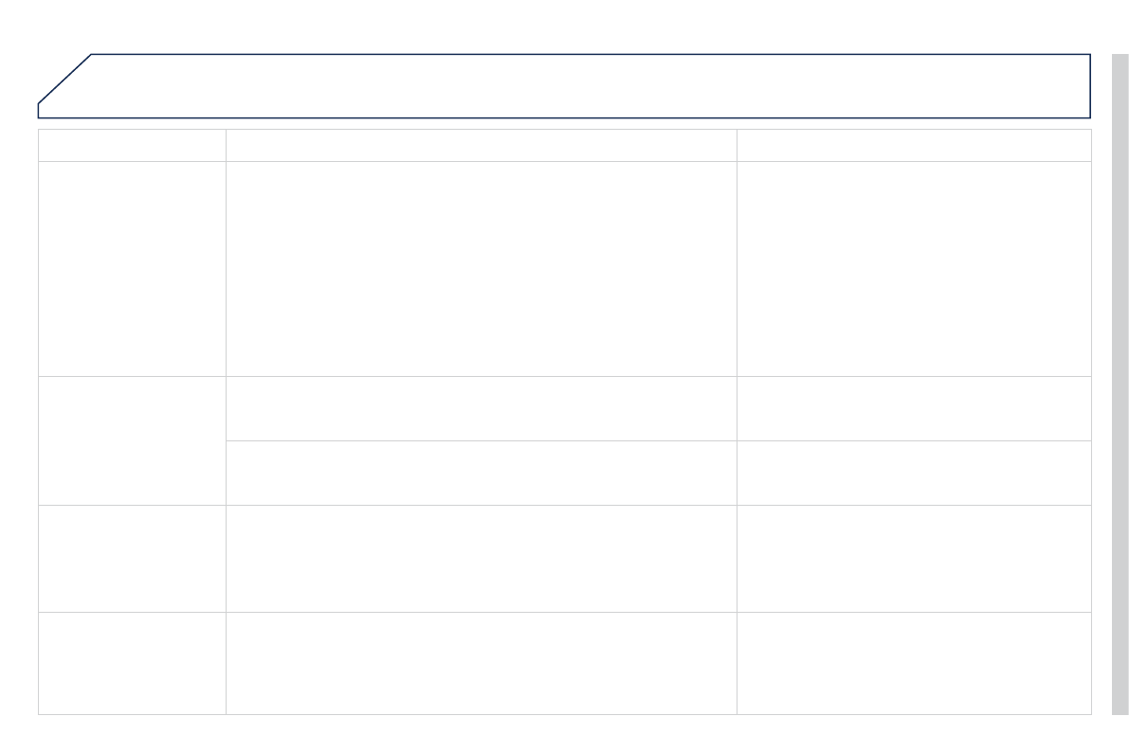The width and height of the screenshot is (1129, 752).
Task: Click the last row's left column cell
Action: click(132, 663)
